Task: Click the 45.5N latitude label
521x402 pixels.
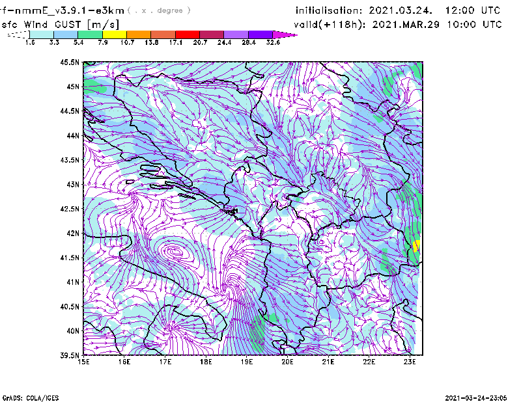Action: click(70, 62)
